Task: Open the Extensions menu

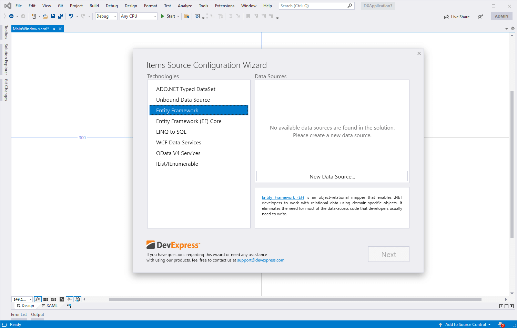Action: (224, 6)
